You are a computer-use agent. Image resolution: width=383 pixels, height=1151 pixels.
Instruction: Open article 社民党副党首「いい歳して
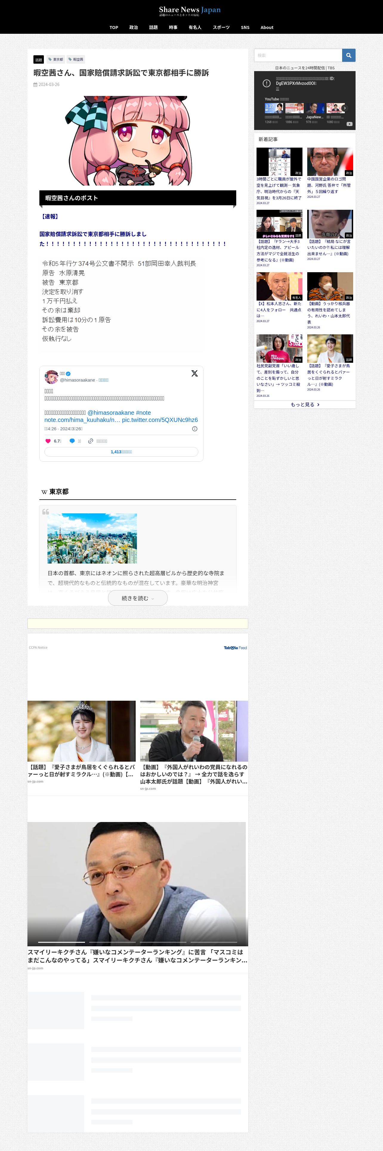279,378
